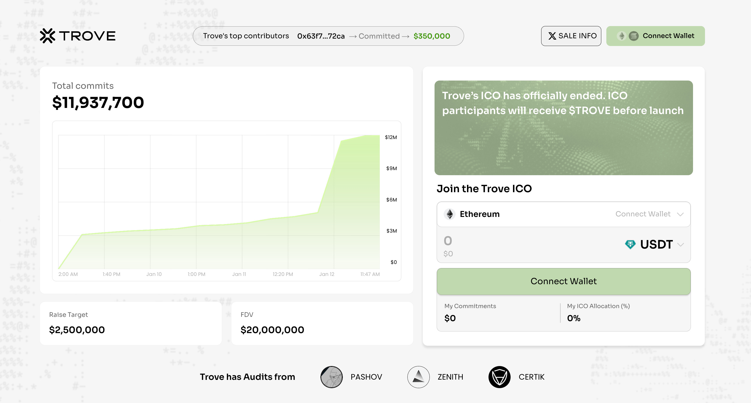Click the top contributor address 0x63f7...72ca
The width and height of the screenshot is (751, 403).
(x=321, y=36)
